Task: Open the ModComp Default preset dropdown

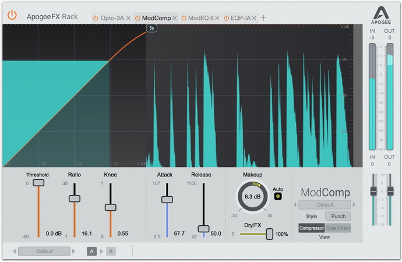Action: click(x=325, y=204)
